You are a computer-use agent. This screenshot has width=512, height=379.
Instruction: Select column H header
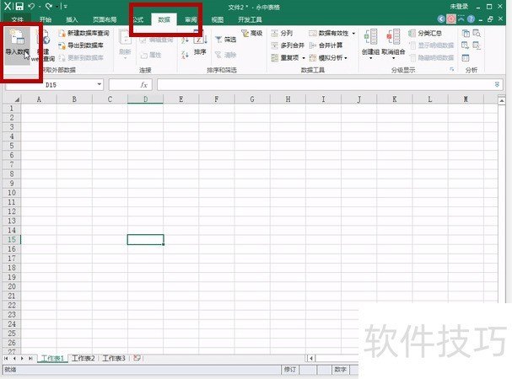pyautogui.click(x=288, y=99)
